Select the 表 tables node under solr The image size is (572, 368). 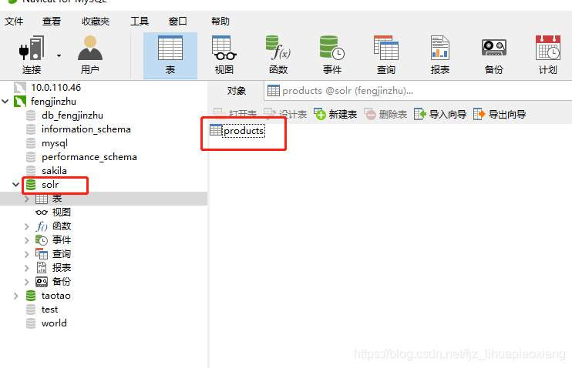pos(57,199)
